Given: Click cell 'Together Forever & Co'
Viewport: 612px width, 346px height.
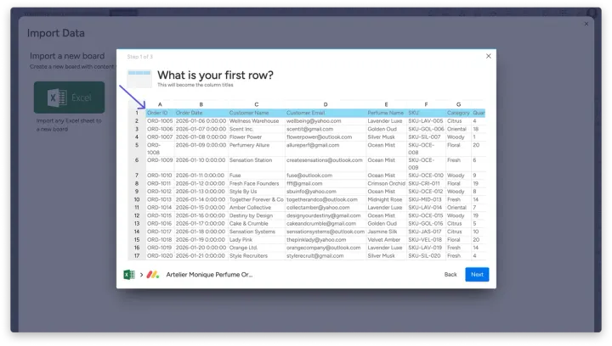Looking at the screenshot, I should pyautogui.click(x=257, y=199).
